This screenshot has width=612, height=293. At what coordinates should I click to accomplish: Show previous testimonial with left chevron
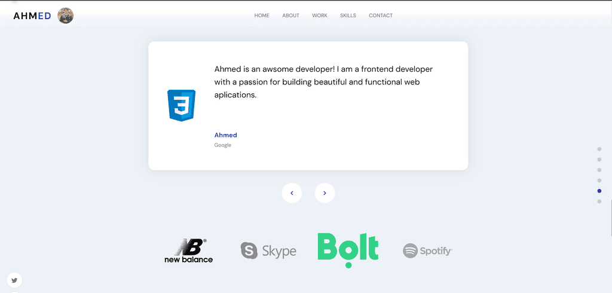click(x=292, y=193)
